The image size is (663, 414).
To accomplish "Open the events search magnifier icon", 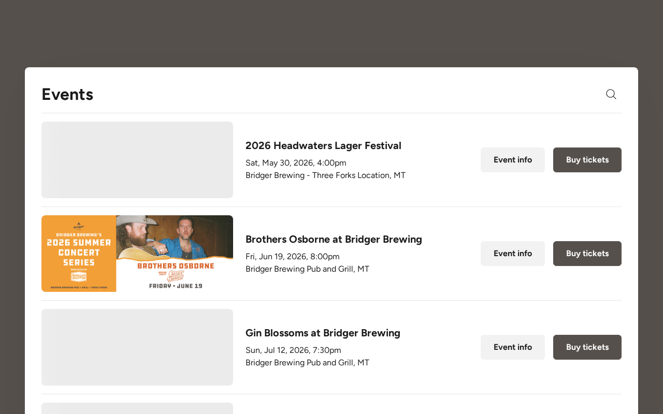I will tap(611, 94).
